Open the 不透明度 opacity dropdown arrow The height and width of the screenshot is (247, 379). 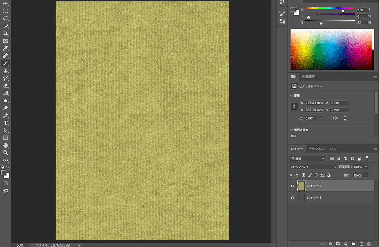pos(366,167)
